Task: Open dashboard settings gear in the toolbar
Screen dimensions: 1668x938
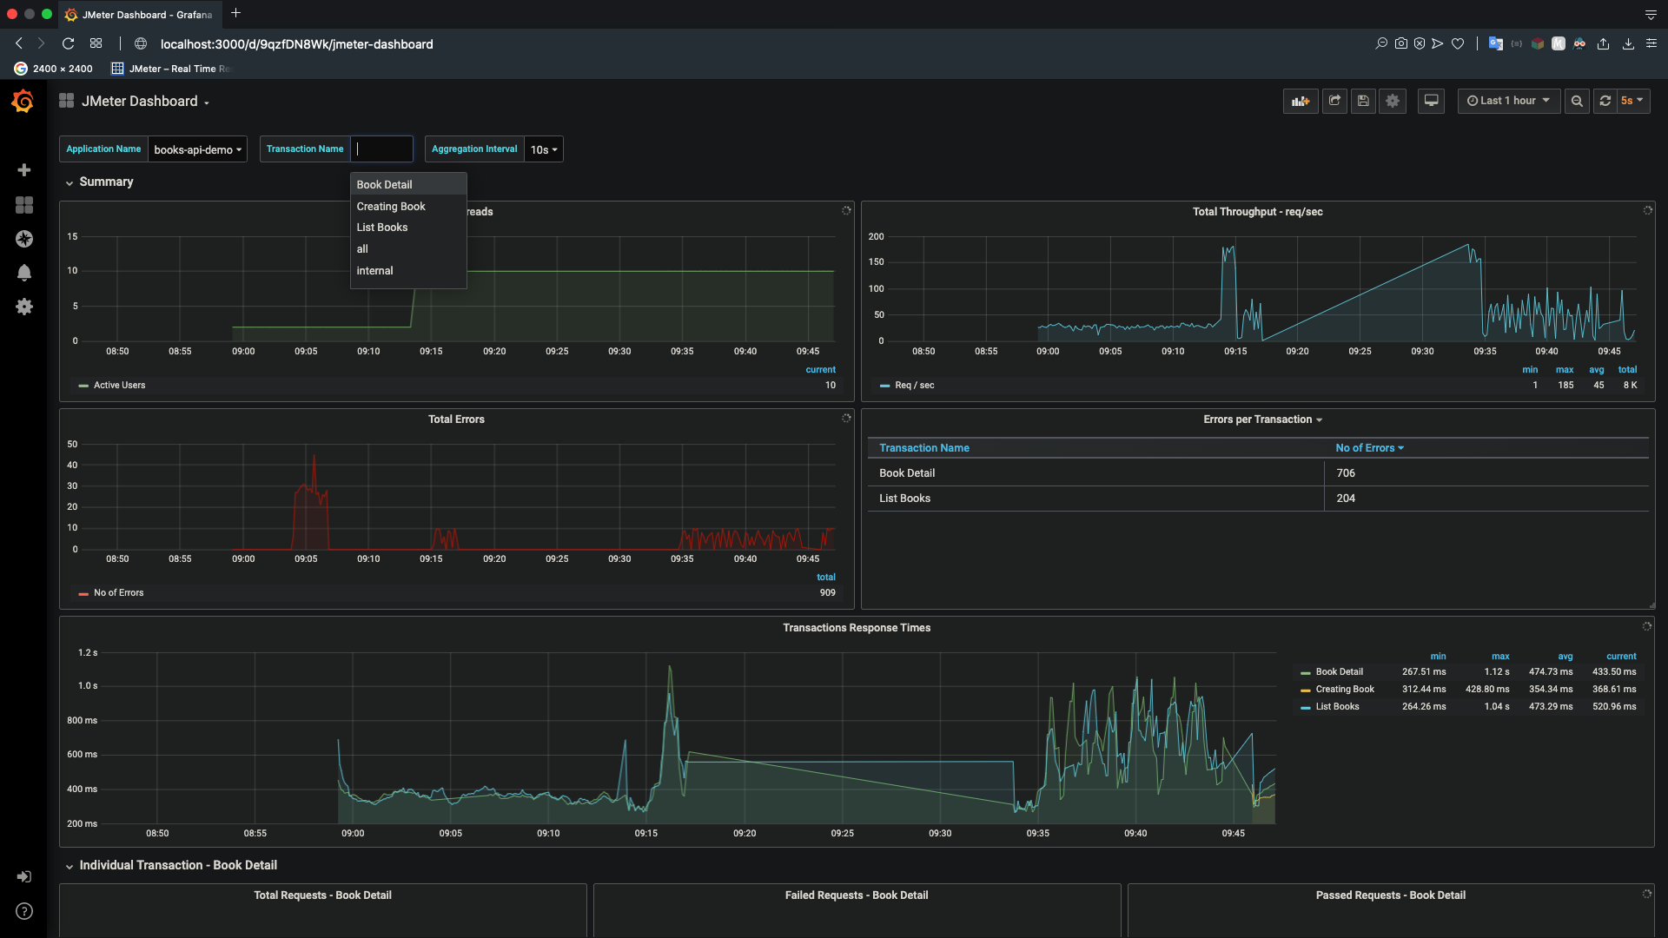Action: pos(1393,101)
